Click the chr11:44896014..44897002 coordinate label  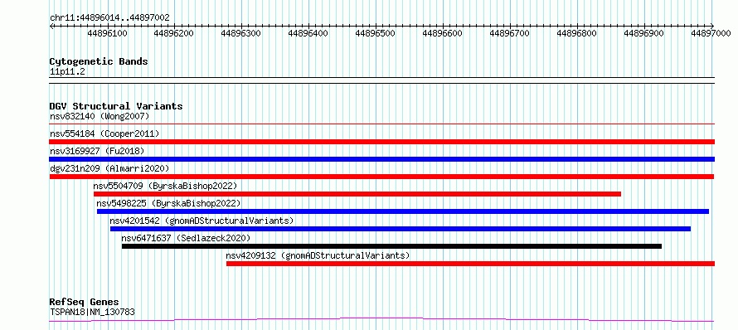click(x=109, y=17)
